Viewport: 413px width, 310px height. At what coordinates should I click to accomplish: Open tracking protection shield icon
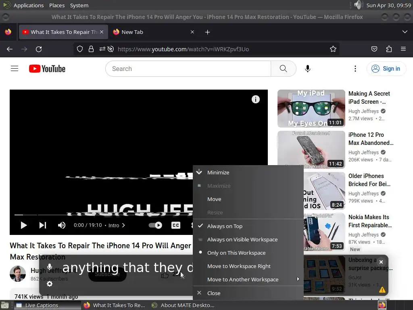[80, 49]
